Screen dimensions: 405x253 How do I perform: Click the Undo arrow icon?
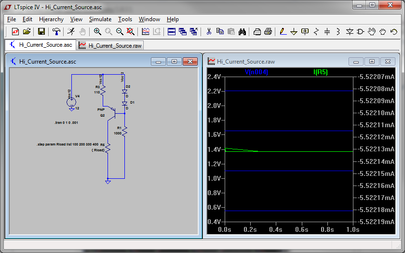tap(394, 32)
